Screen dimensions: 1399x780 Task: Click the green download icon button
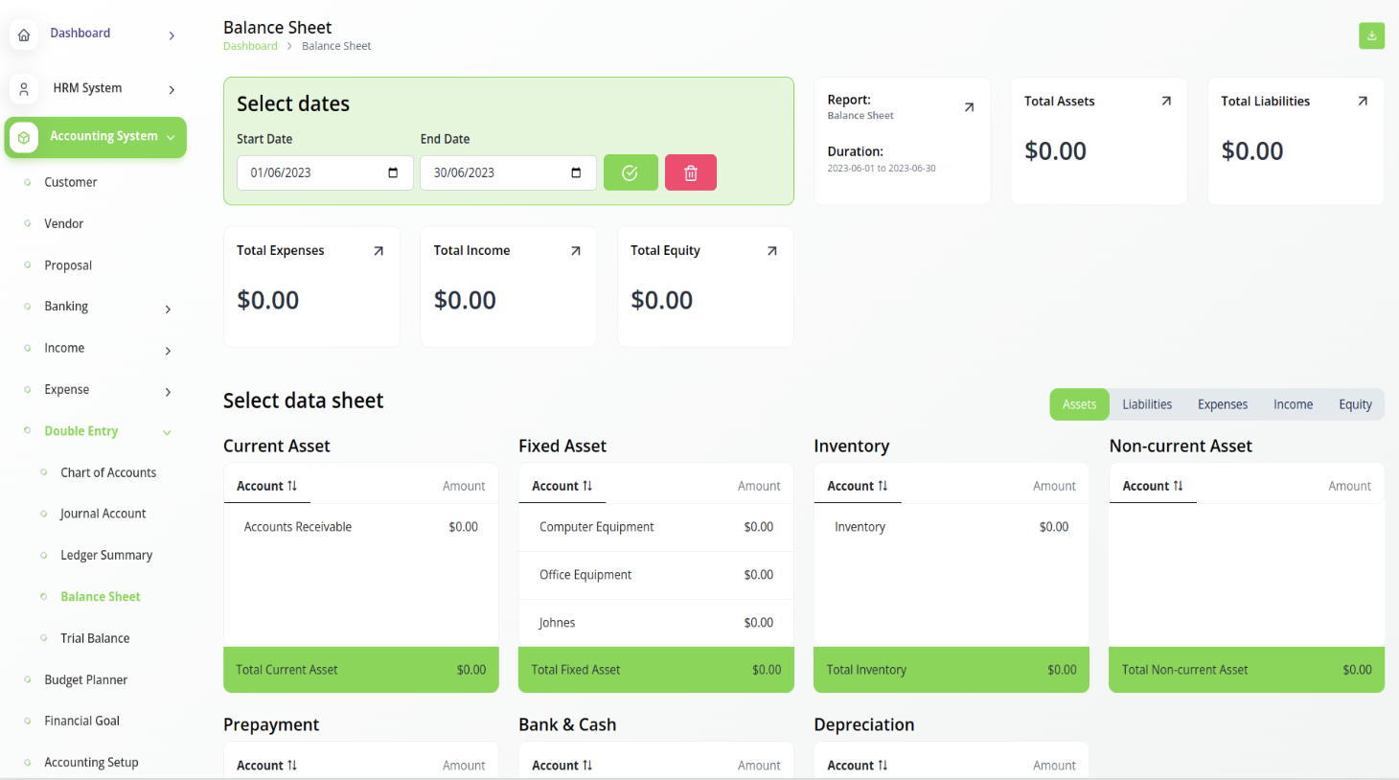1371,35
